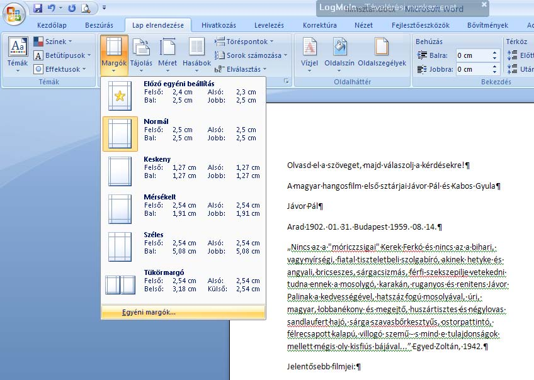
Task: Switch to the Levelezés tab
Action: pos(269,25)
